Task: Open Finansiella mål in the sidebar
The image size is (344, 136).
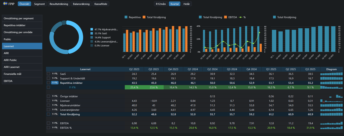Action: pyautogui.click(x=22, y=74)
